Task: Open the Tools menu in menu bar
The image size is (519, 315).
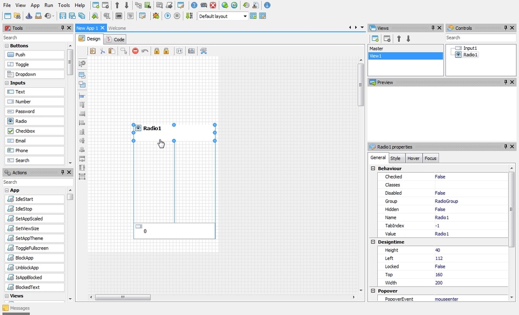Action: (x=64, y=5)
